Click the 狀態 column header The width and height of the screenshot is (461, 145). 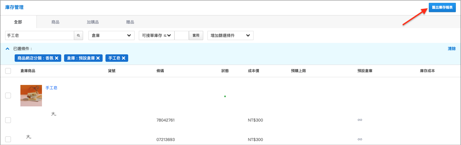click(x=225, y=71)
